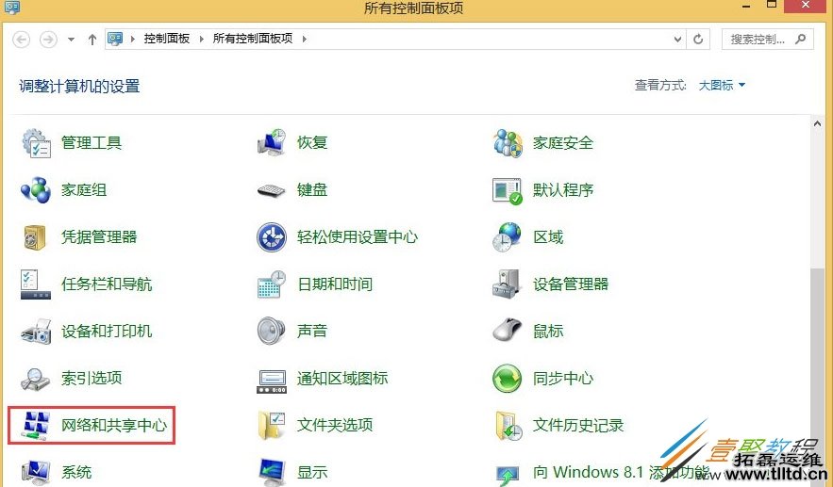This screenshot has height=487, width=833.
Task: Expand the address bar history dropdown
Action: pyautogui.click(x=677, y=40)
